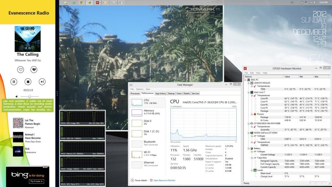Open Task Manager File menu
Screen dimensions: 332x187
point(132,89)
